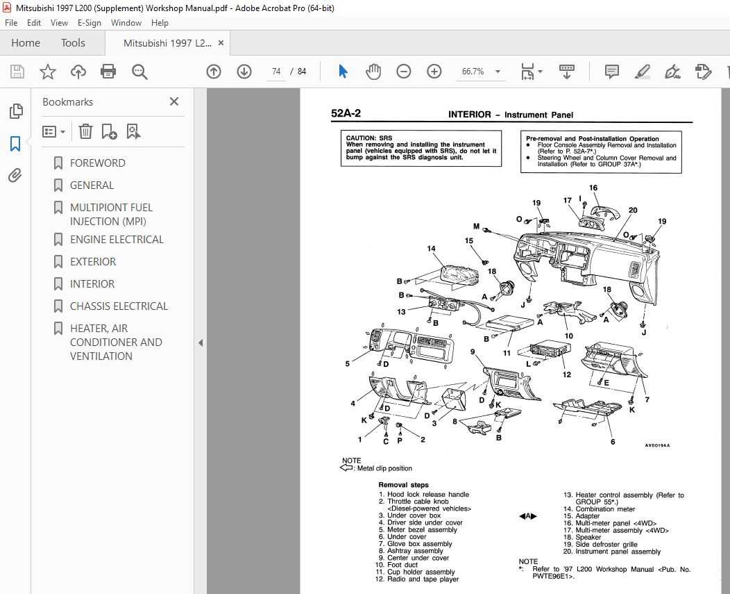730x594 pixels.
Task: Open the CHASSIS ELECTRICAL bookmark
Action: (x=119, y=306)
